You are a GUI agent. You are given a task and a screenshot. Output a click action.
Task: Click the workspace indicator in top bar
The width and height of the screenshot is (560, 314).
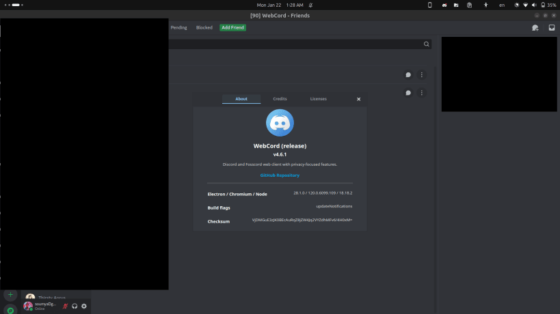[14, 5]
